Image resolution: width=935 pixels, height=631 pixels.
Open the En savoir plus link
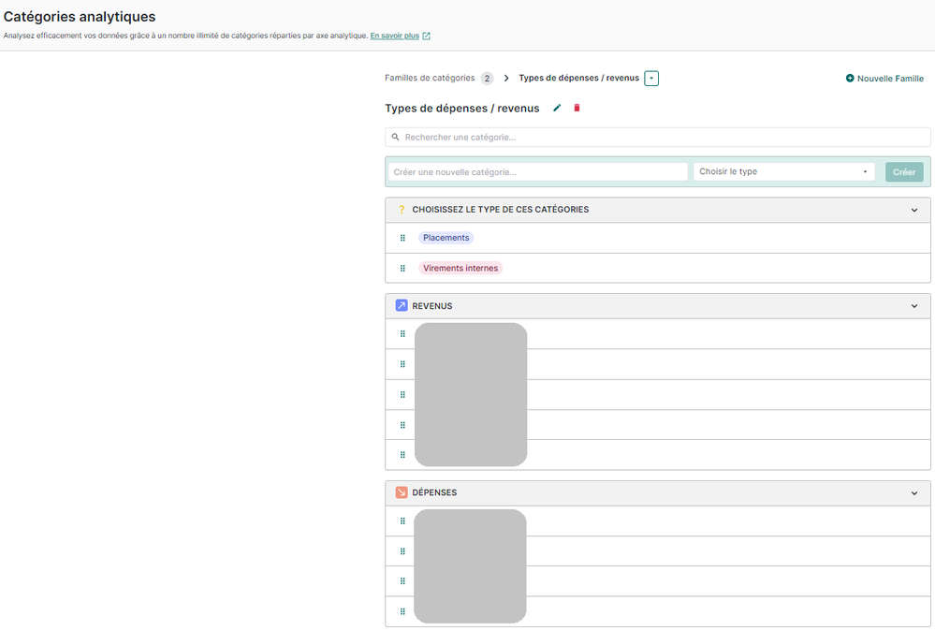coord(394,36)
